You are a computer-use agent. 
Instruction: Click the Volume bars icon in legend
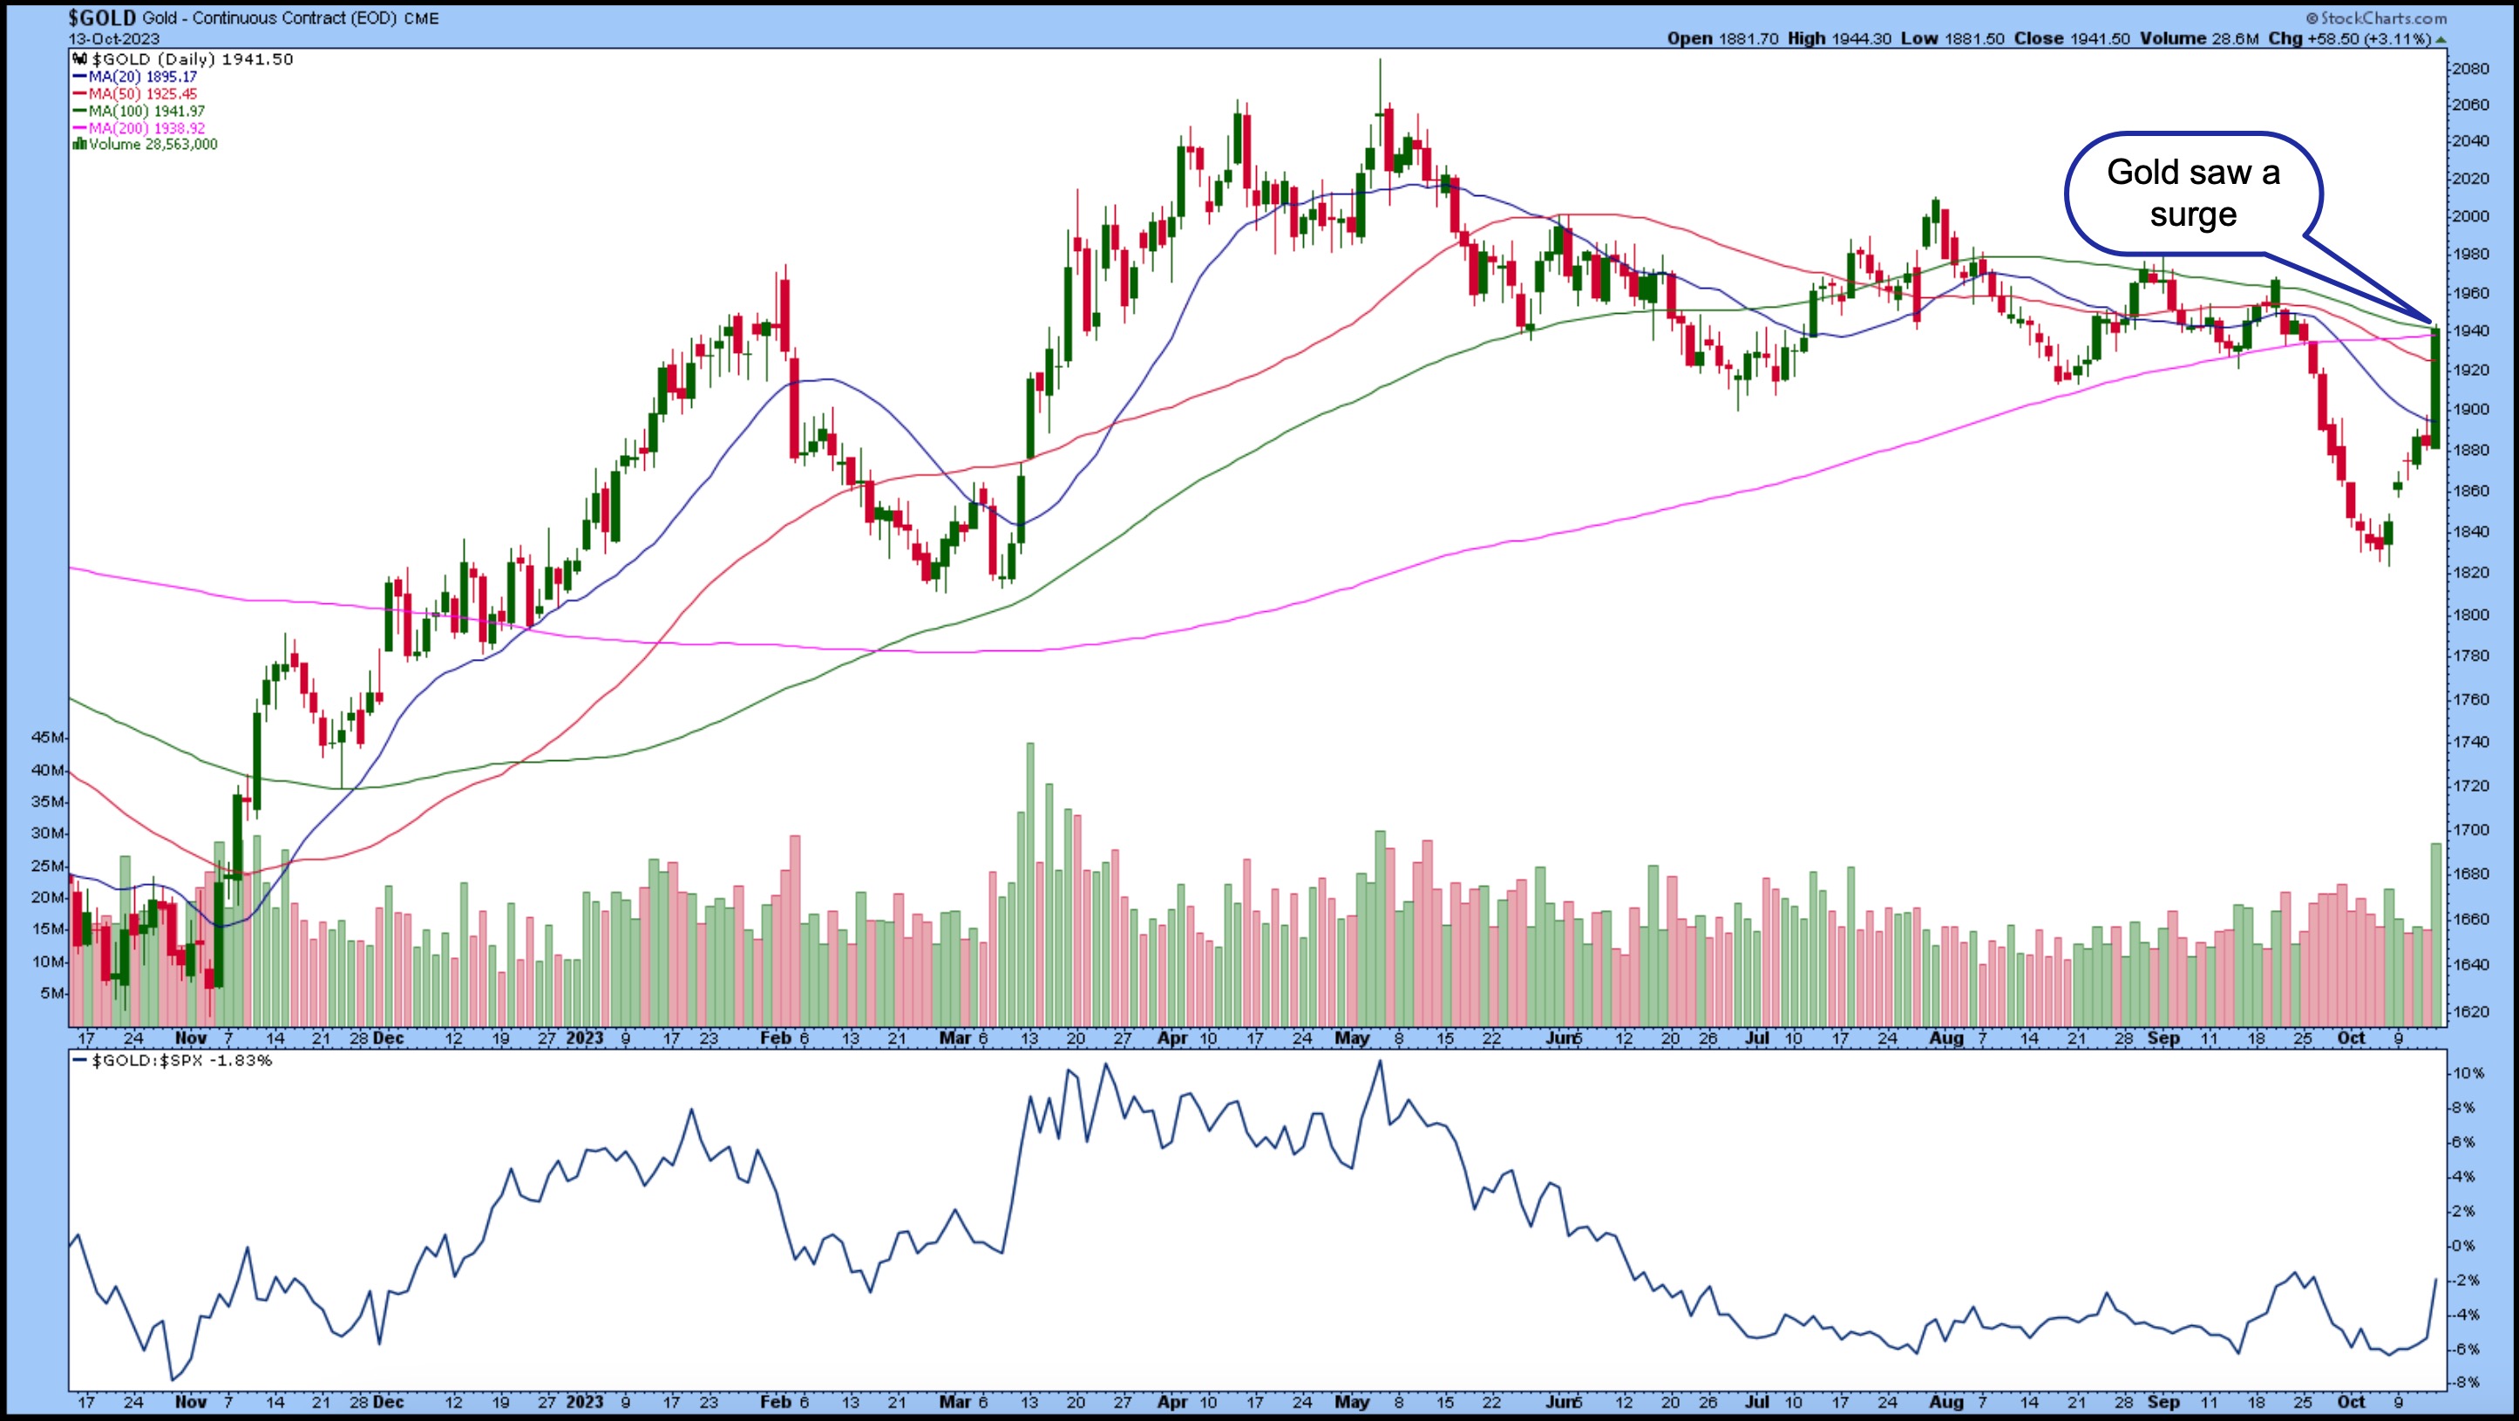[x=79, y=145]
